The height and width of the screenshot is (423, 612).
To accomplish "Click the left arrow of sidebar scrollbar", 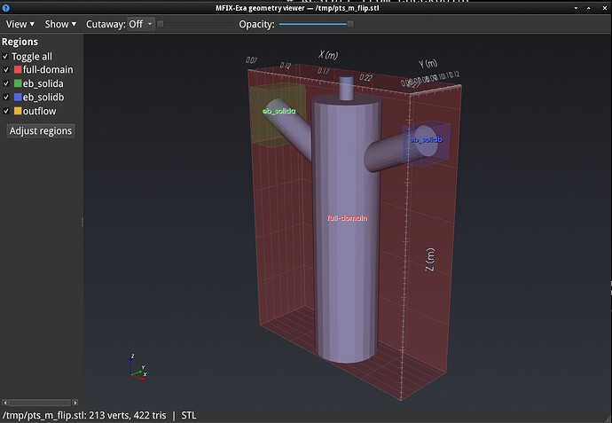I will [x=4, y=403].
